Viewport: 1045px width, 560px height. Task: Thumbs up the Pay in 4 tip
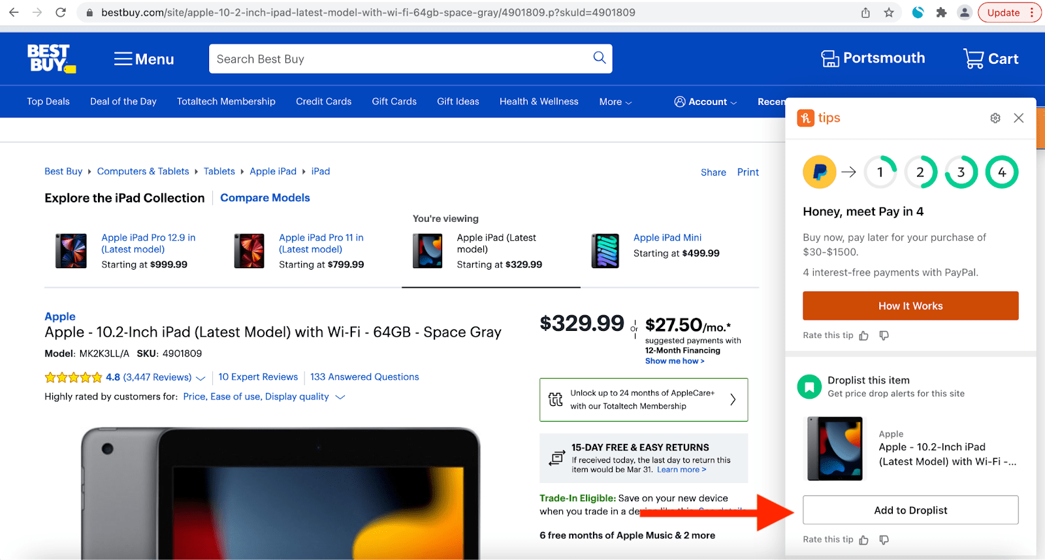click(x=864, y=335)
